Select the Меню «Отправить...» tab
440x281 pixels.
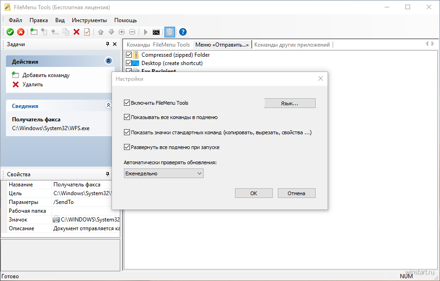tap(222, 45)
